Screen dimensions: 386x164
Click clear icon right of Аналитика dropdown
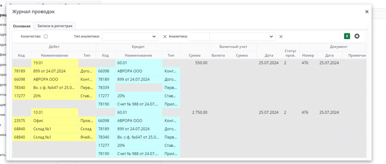tap(281, 37)
